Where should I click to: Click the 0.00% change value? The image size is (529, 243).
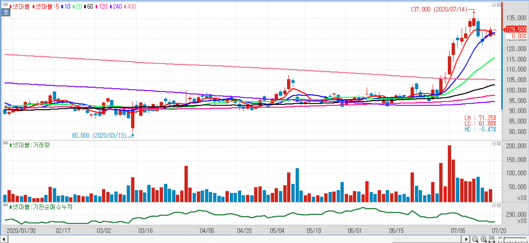click(519, 36)
